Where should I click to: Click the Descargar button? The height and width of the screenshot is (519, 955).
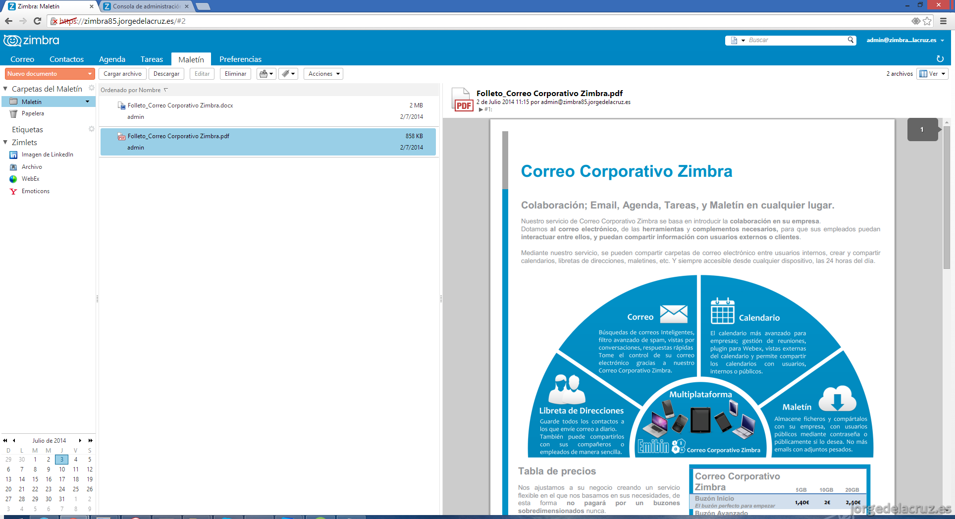click(166, 74)
